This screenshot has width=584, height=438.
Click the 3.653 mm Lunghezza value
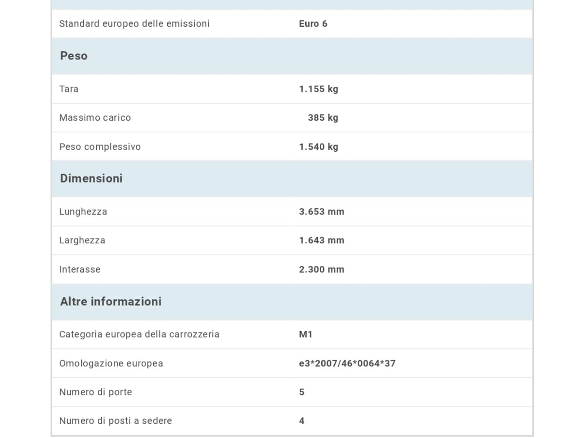click(x=321, y=212)
